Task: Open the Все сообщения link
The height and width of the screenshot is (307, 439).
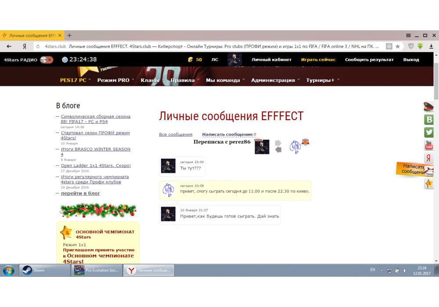Action: point(176,135)
